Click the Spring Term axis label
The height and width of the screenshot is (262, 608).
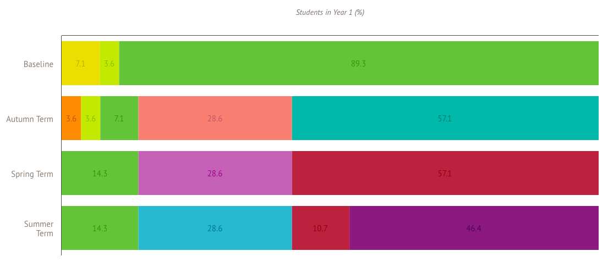point(32,174)
